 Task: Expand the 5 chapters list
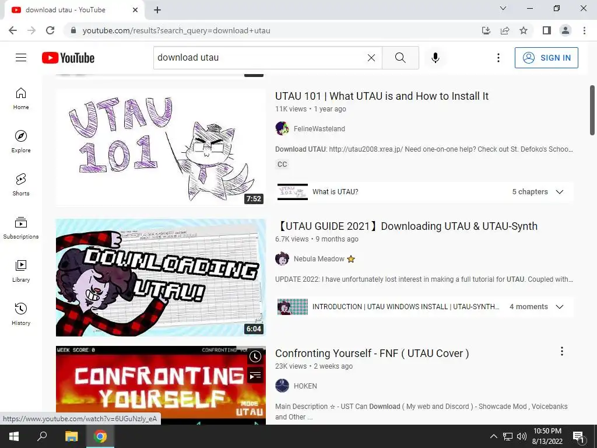[559, 191]
